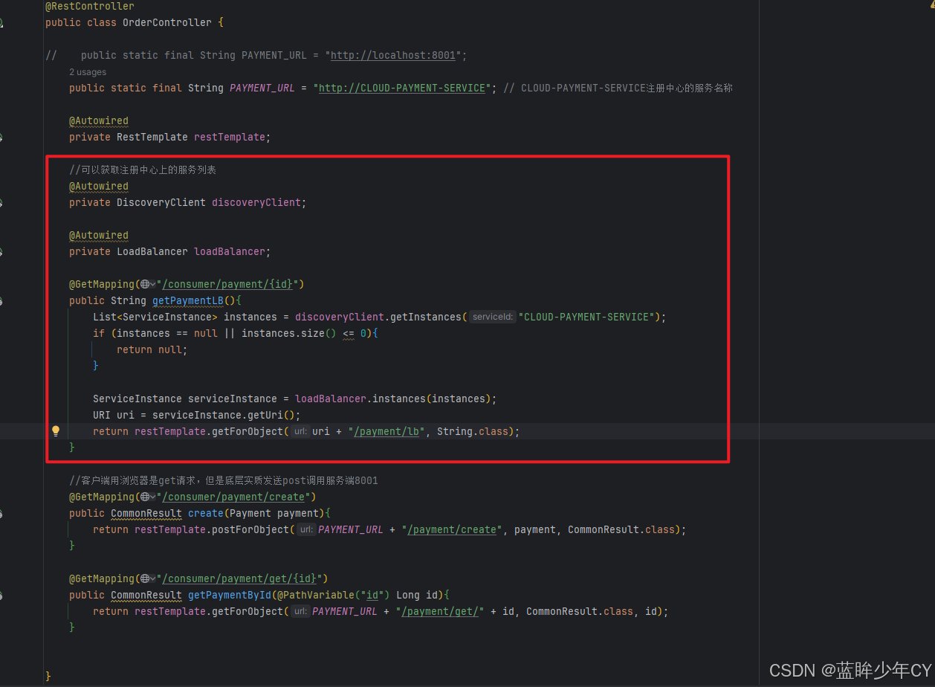Click the OrderController class name
935x687 pixels.
tap(167, 22)
